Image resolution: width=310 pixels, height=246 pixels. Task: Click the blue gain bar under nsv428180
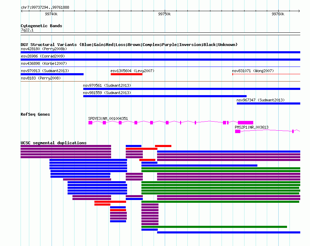coord(160,52)
